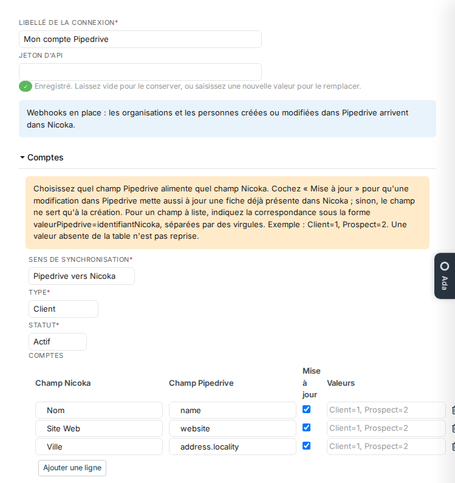Uncheck Mise à jour for Nom row
The height and width of the screenshot is (483, 455).
tap(306, 409)
